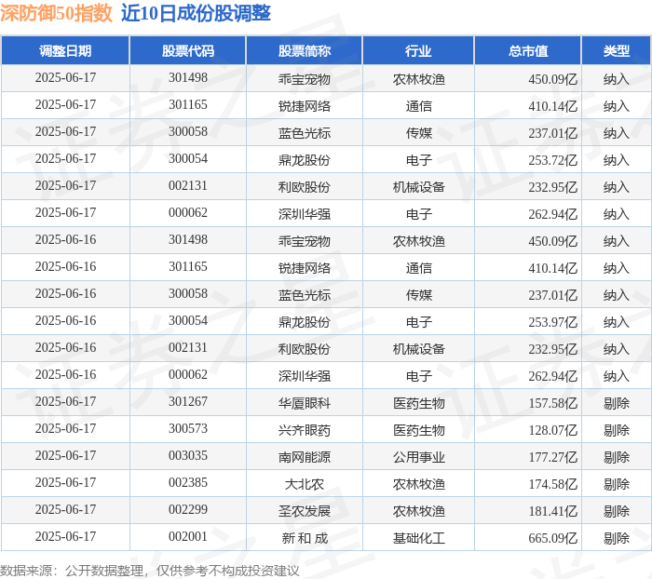Select code 301165 in the 2025-06-16 row
Screen dimensions: 652x579
[x=188, y=266]
